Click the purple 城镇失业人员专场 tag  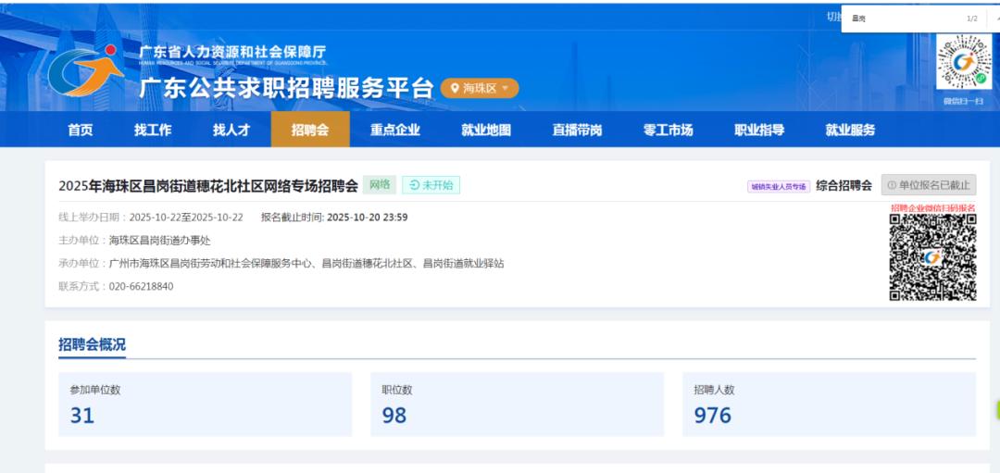coord(779,186)
